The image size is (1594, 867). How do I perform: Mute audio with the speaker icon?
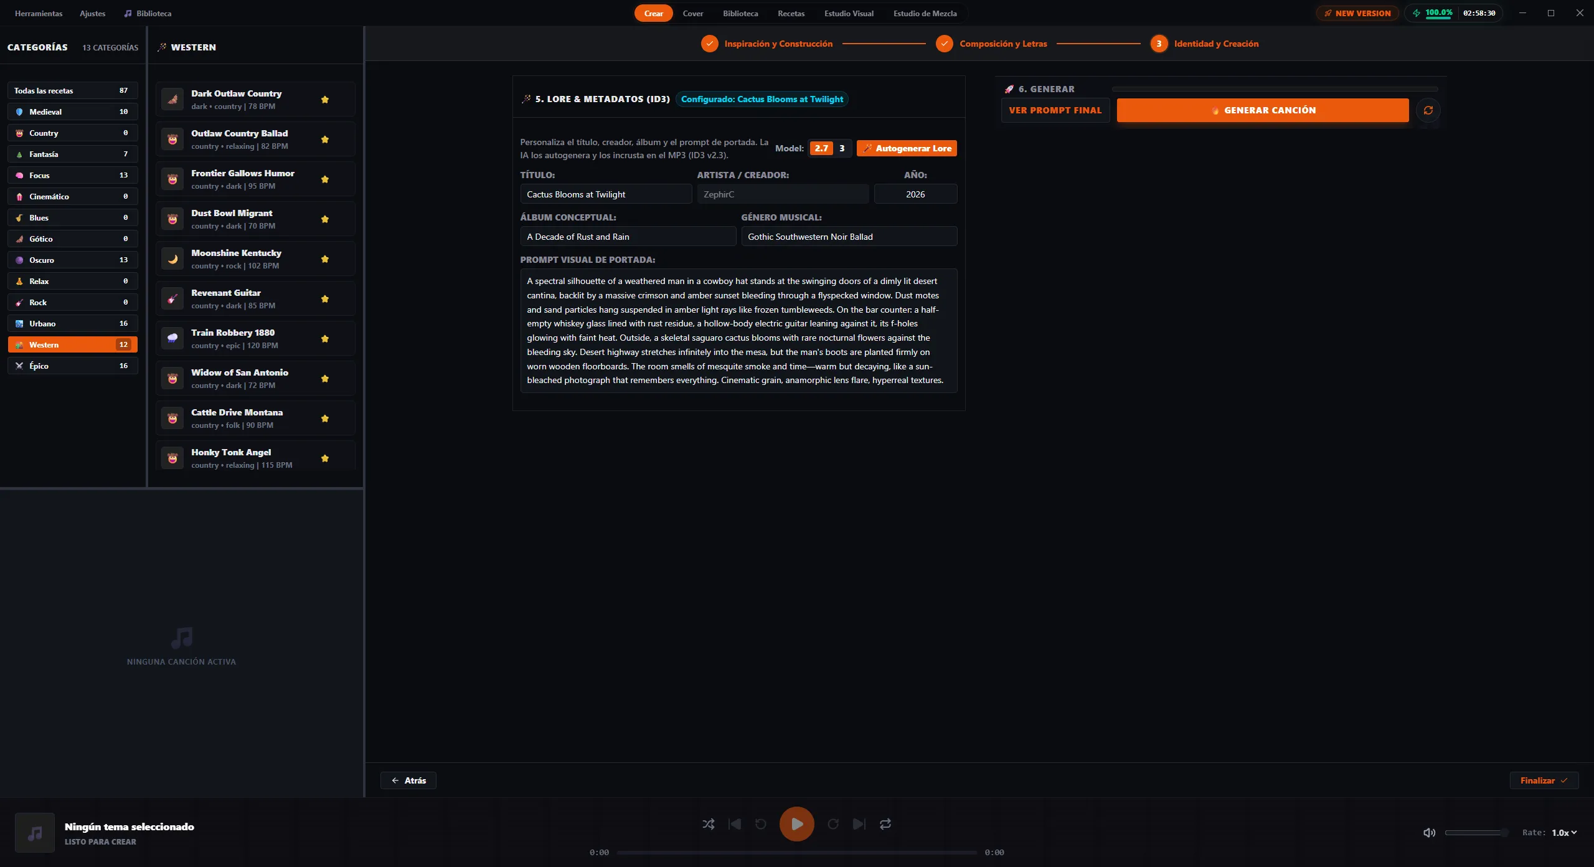point(1429,833)
